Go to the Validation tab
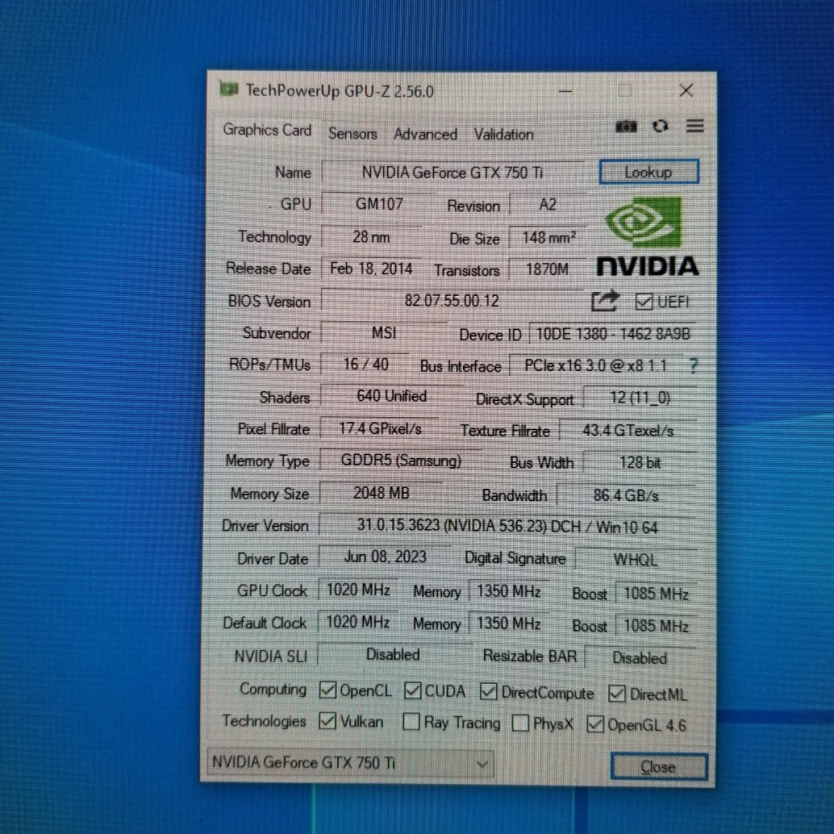The image size is (834, 834). (504, 134)
